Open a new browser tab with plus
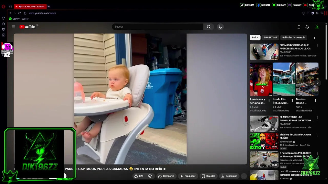Viewport: 328px width, 184px height. [49, 7]
